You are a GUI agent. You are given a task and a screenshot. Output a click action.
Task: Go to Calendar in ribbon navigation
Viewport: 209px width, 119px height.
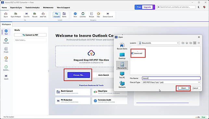[x=83, y=15]
